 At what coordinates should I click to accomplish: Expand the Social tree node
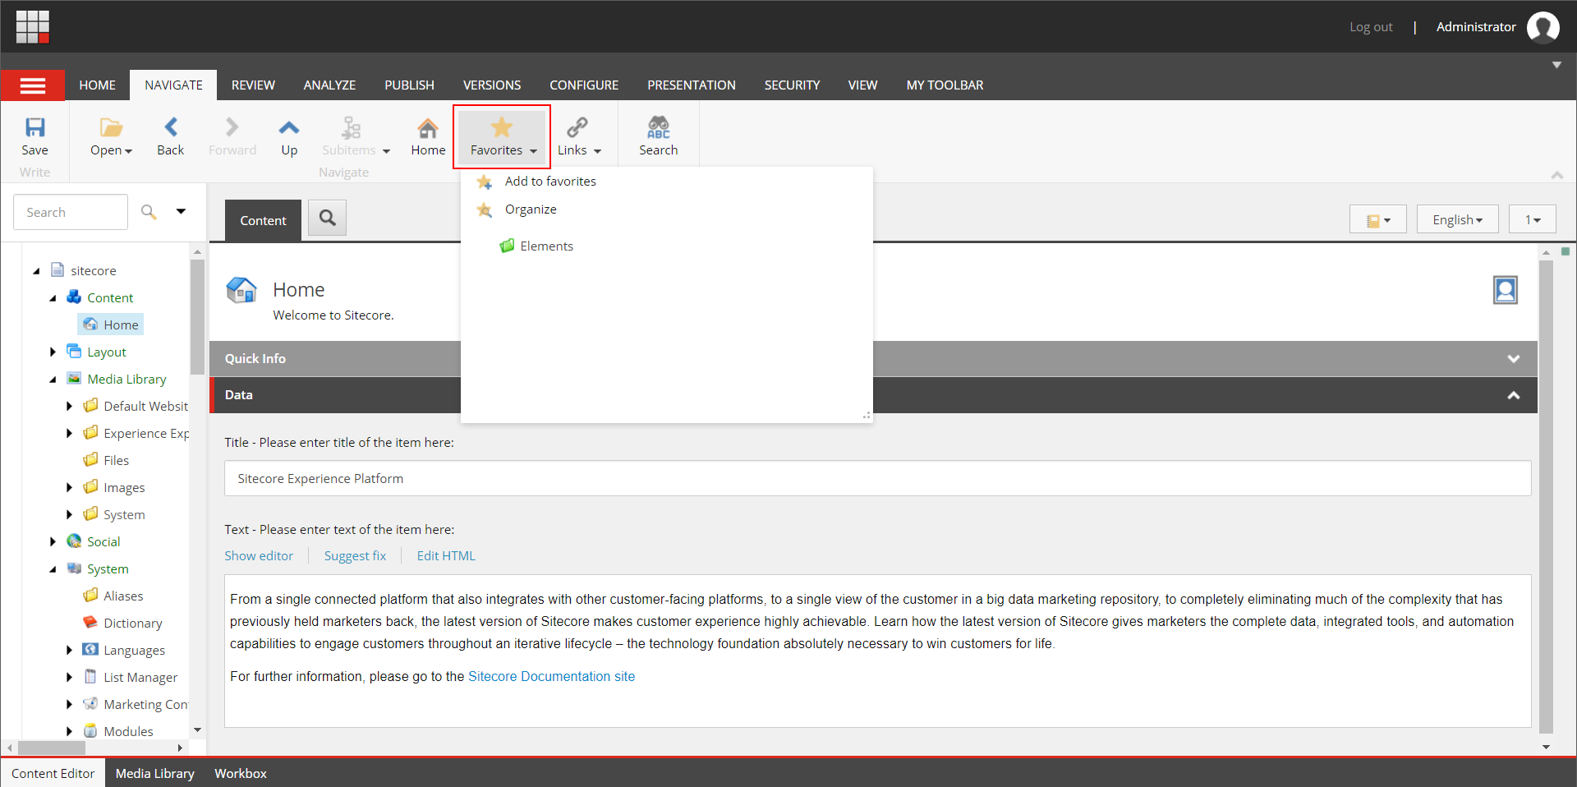(53, 541)
